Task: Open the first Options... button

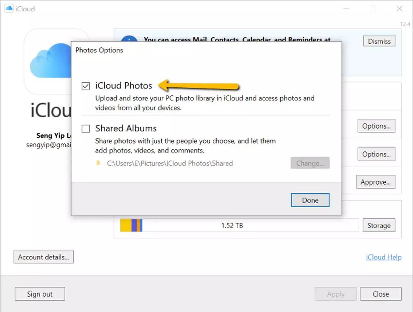Action: (377, 126)
